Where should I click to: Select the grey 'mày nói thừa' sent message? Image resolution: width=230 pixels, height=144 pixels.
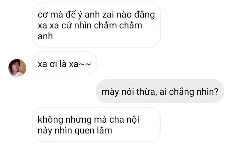(x=160, y=91)
